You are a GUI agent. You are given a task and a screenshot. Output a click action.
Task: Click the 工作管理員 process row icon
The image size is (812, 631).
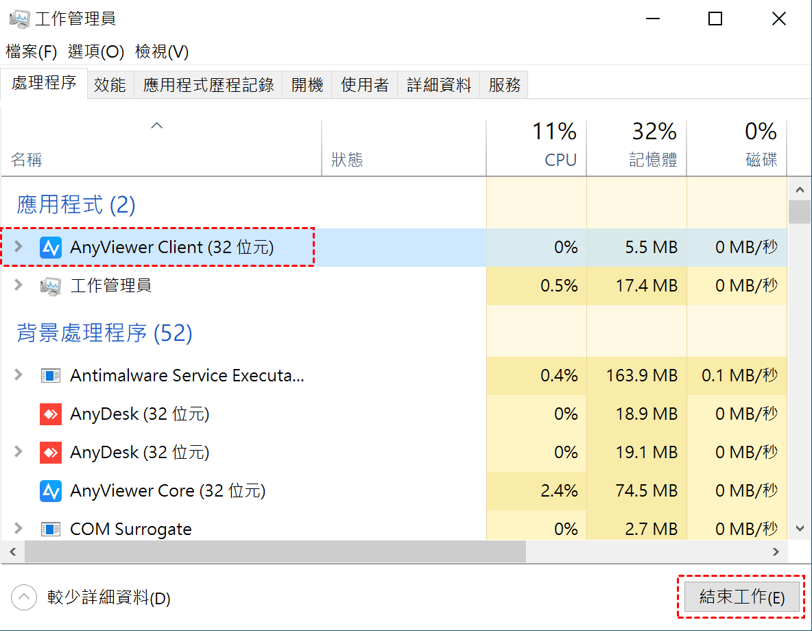[x=51, y=285]
